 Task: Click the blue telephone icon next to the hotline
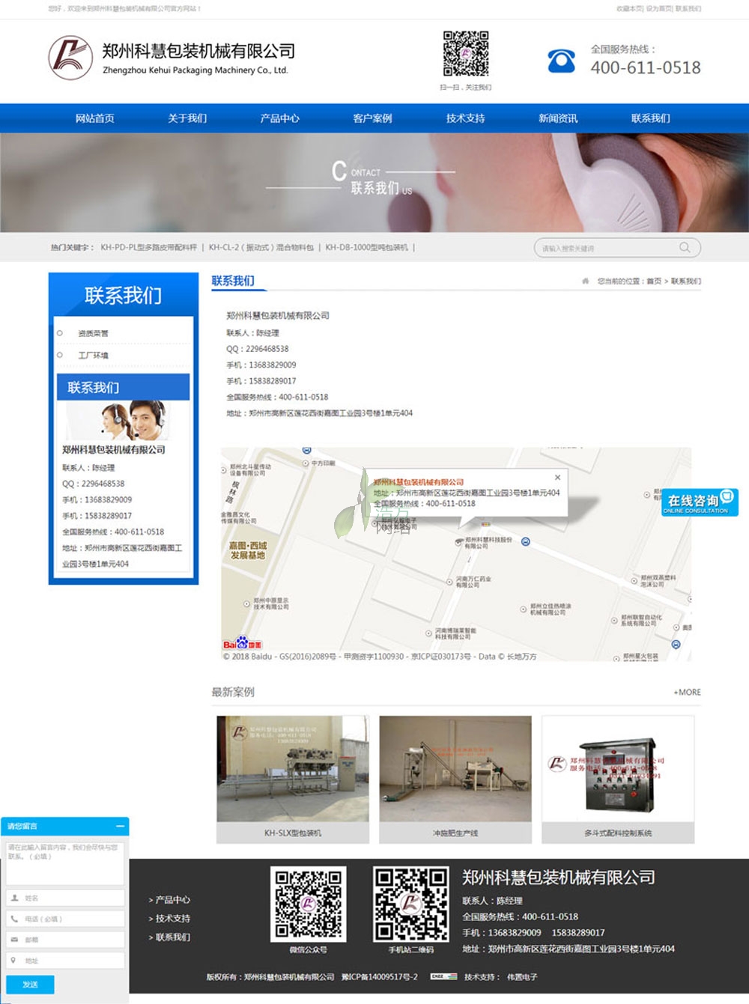pos(562,60)
